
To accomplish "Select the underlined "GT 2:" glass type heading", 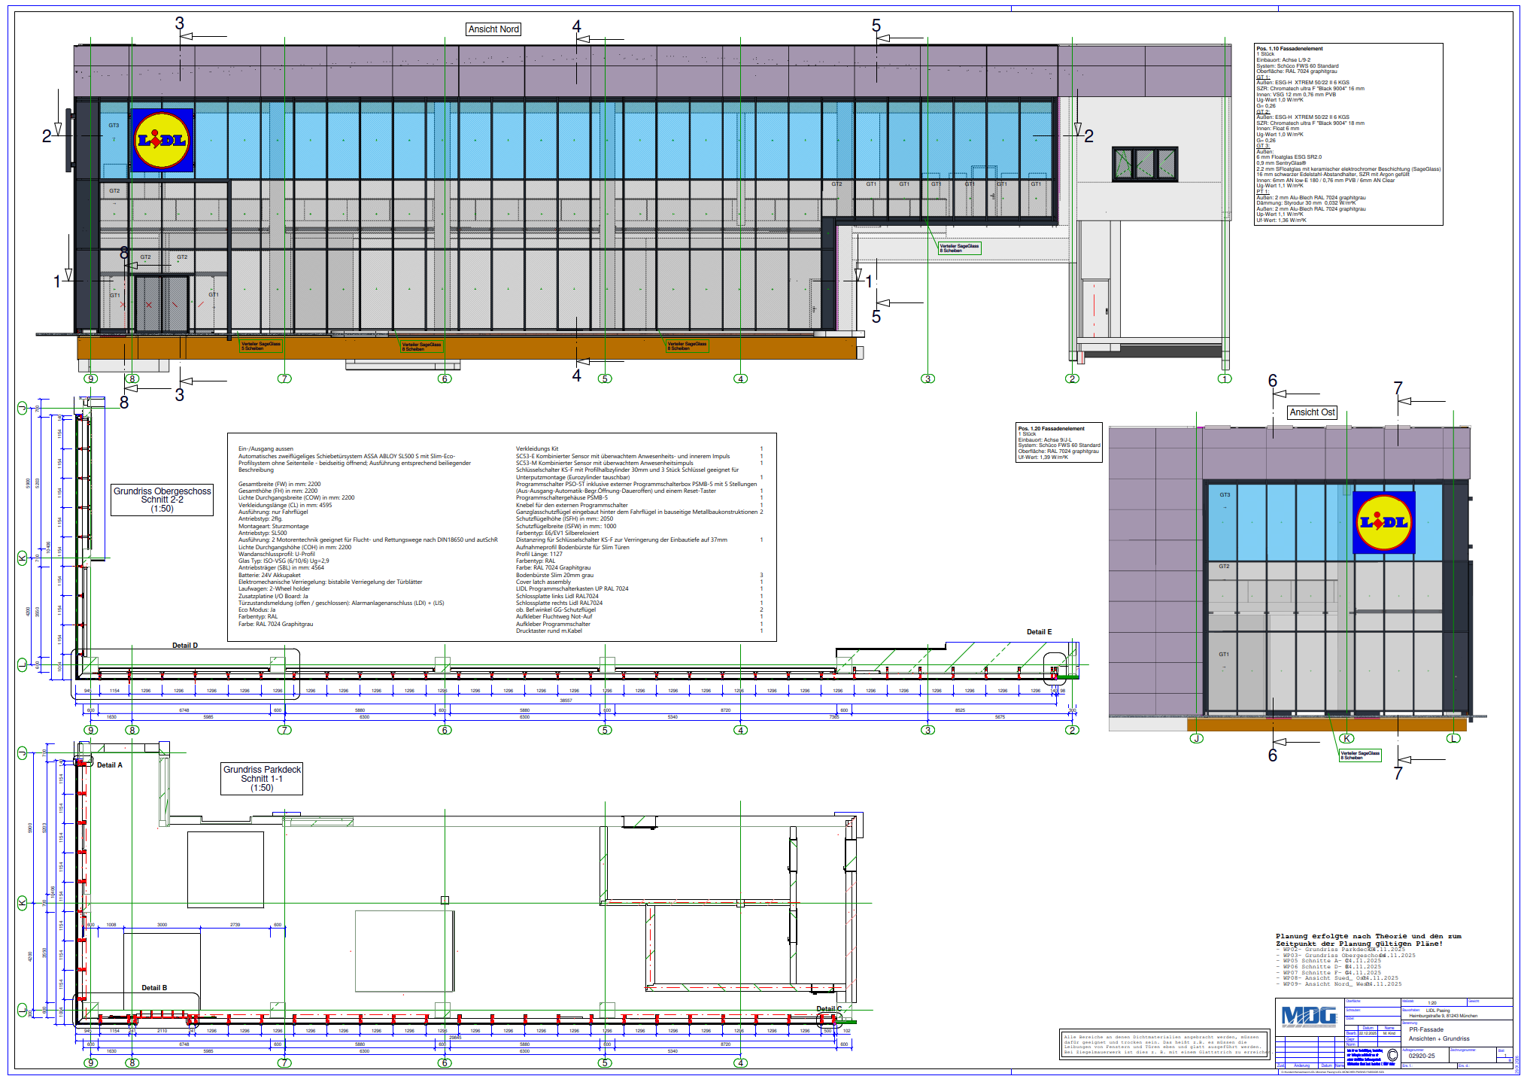I will [1263, 112].
